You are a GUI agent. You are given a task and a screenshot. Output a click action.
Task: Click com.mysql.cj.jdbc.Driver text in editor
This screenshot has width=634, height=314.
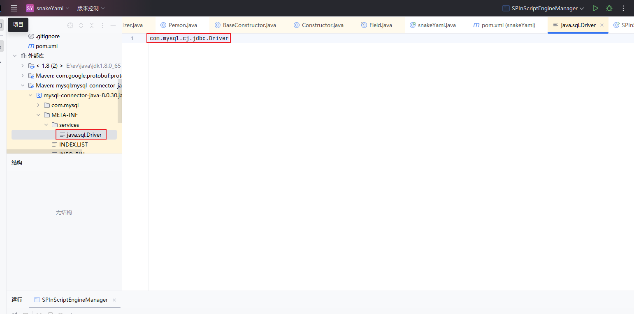[x=189, y=38]
